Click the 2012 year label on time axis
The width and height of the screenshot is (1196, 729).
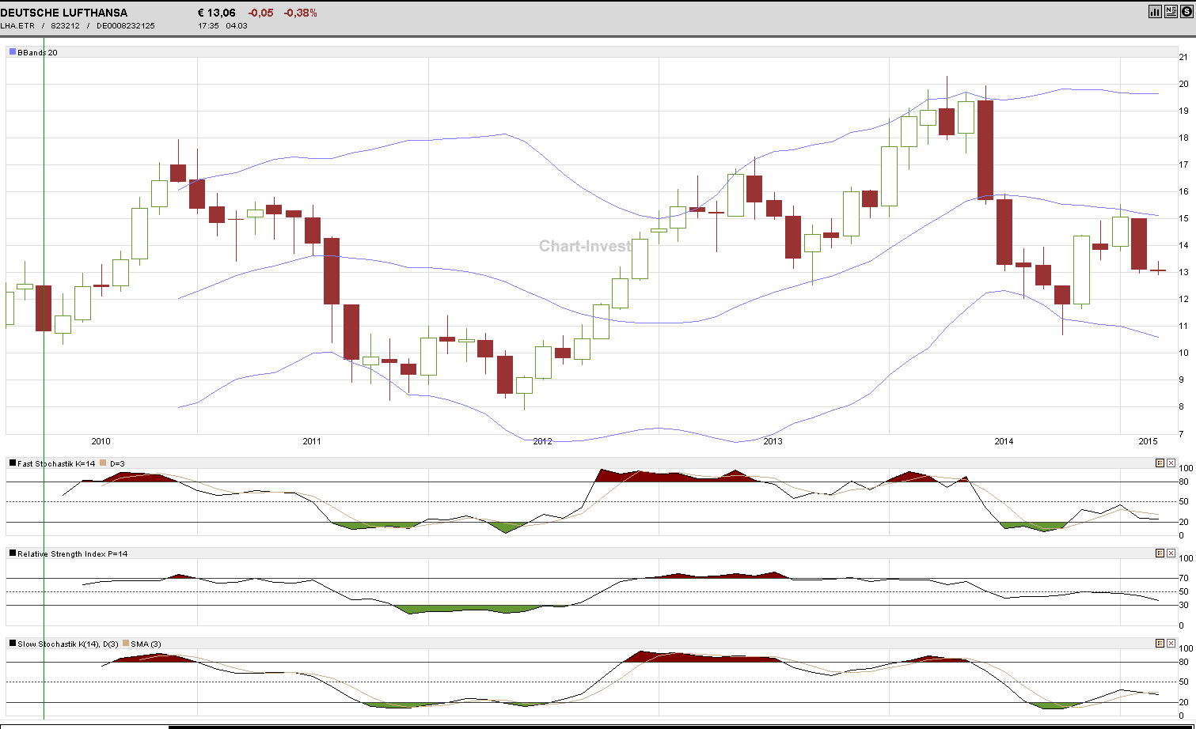coord(542,441)
